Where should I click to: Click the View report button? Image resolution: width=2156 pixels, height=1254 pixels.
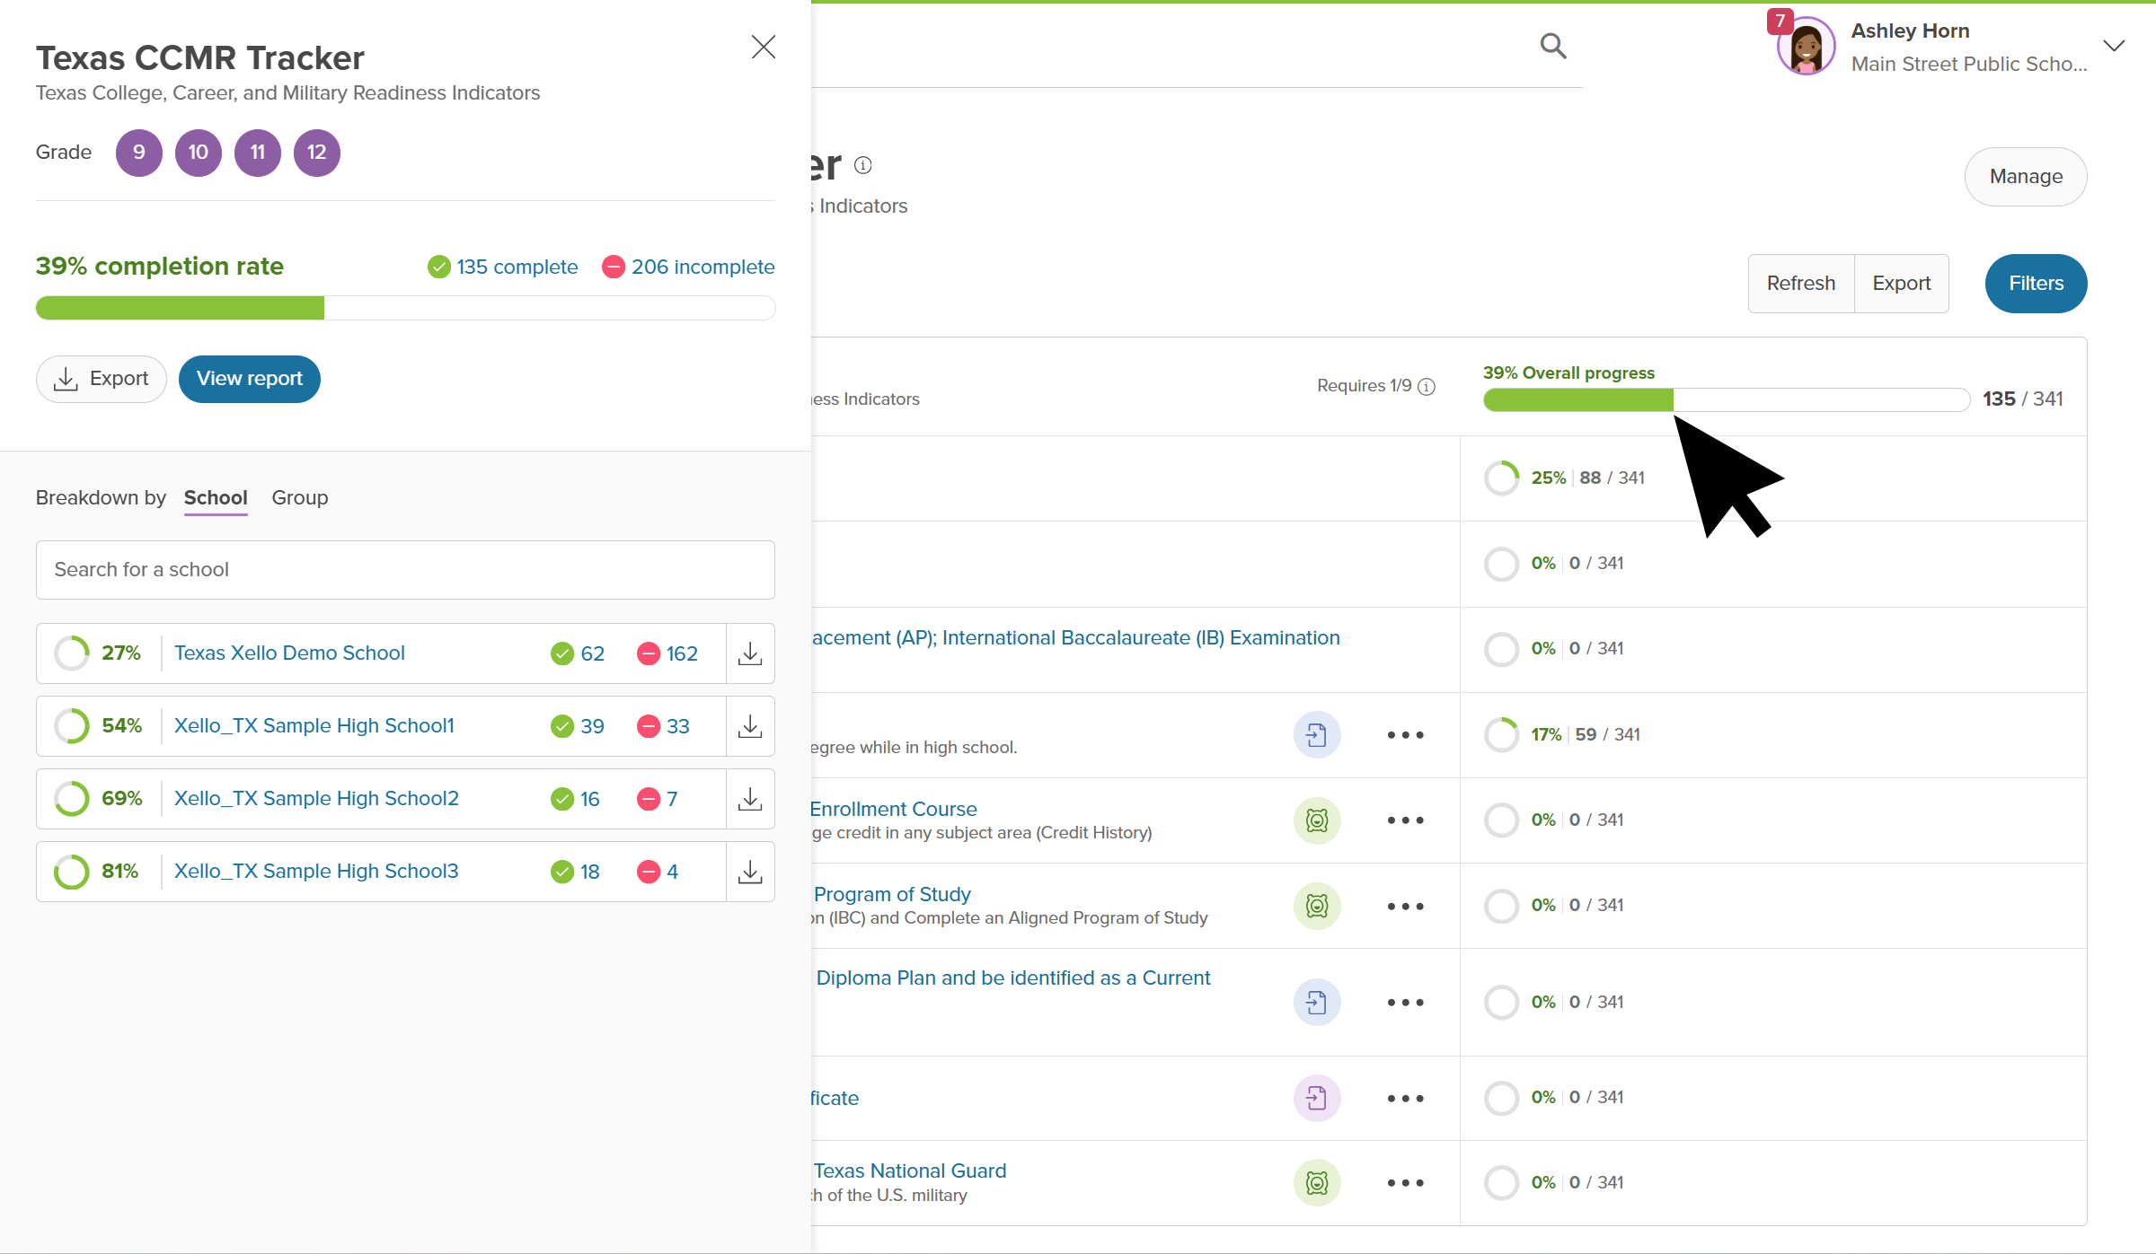tap(250, 379)
